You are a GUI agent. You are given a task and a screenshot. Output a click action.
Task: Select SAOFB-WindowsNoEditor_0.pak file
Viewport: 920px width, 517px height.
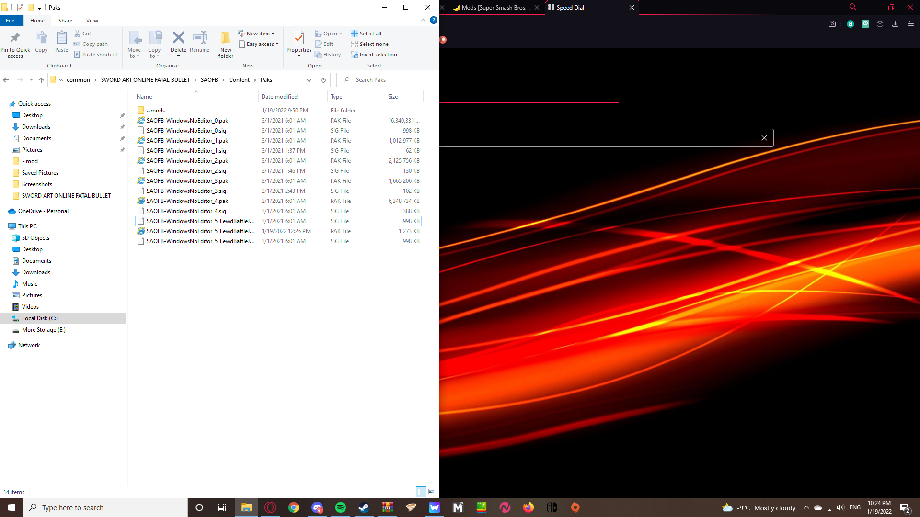pos(278,121)
